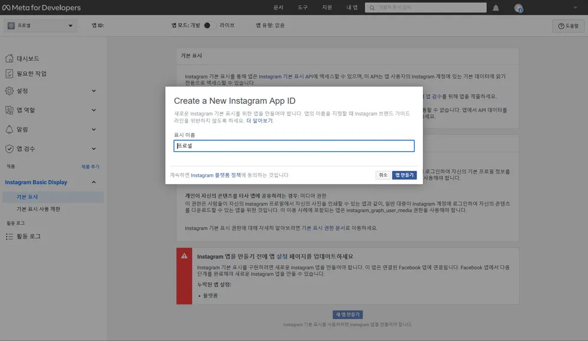Click the red warning triangle icon
588x341 pixels.
(x=184, y=256)
